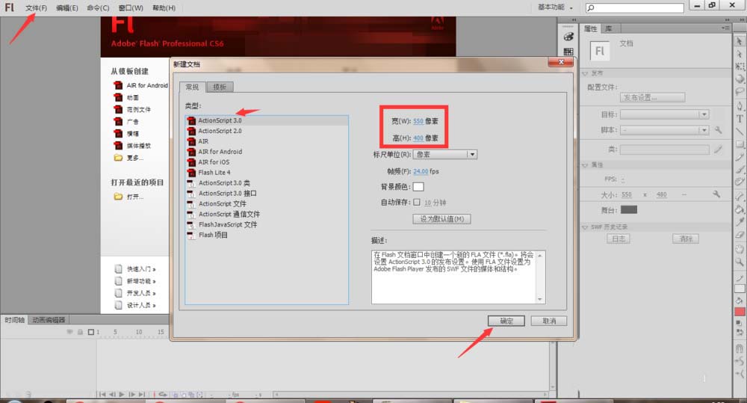The height and width of the screenshot is (403, 747).
Task: Open the Commands menu
Action: pos(98,8)
